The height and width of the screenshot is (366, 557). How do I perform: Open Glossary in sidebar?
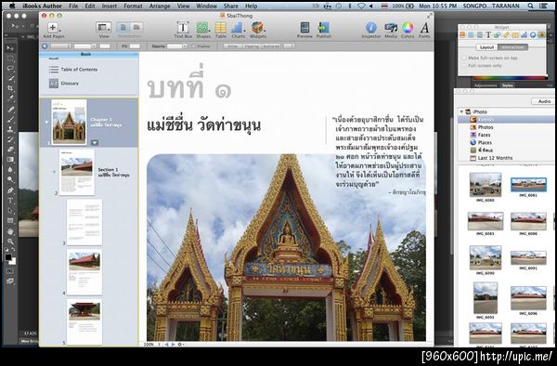(63, 84)
